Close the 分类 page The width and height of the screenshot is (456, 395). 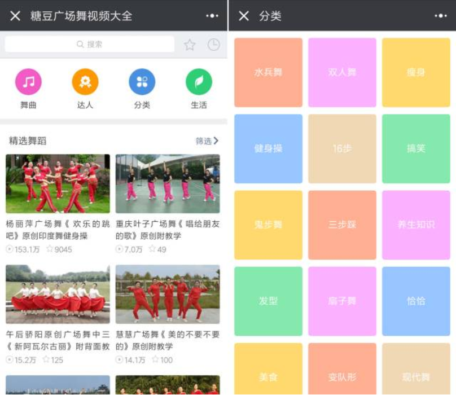pyautogui.click(x=244, y=16)
